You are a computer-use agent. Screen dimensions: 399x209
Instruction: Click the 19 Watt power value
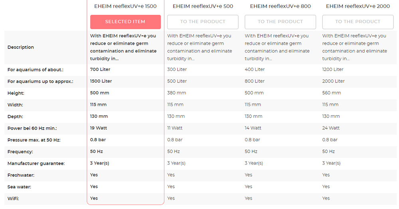point(99,128)
